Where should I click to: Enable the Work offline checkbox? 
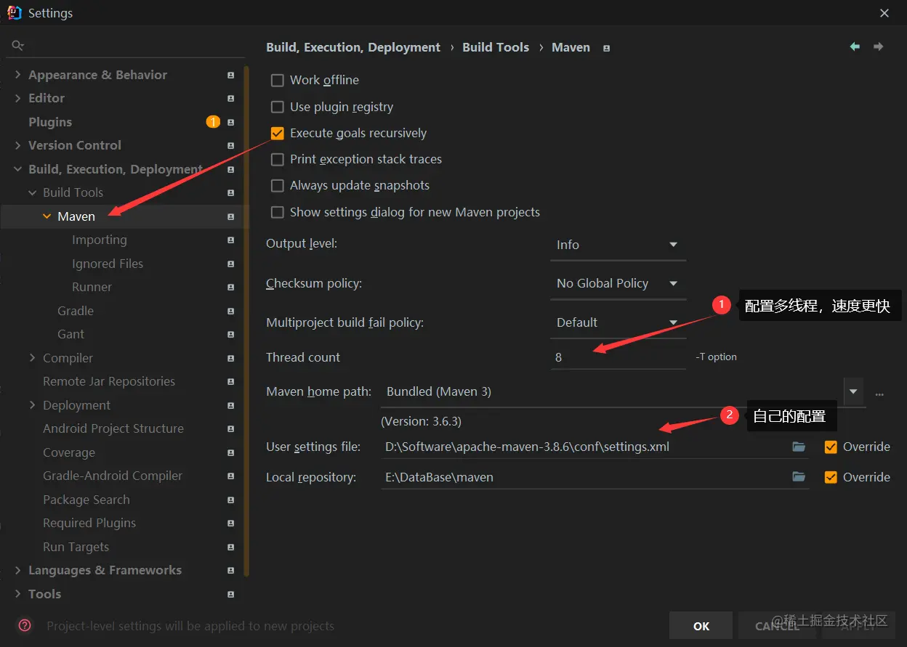(x=277, y=80)
